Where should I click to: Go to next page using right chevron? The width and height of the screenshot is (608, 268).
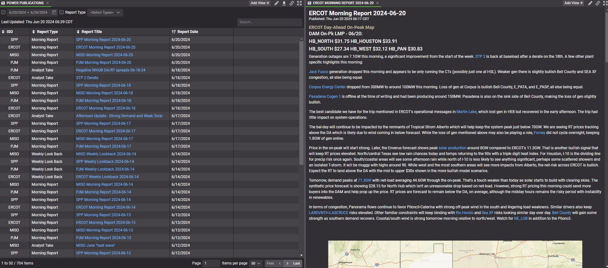pyautogui.click(x=288, y=263)
